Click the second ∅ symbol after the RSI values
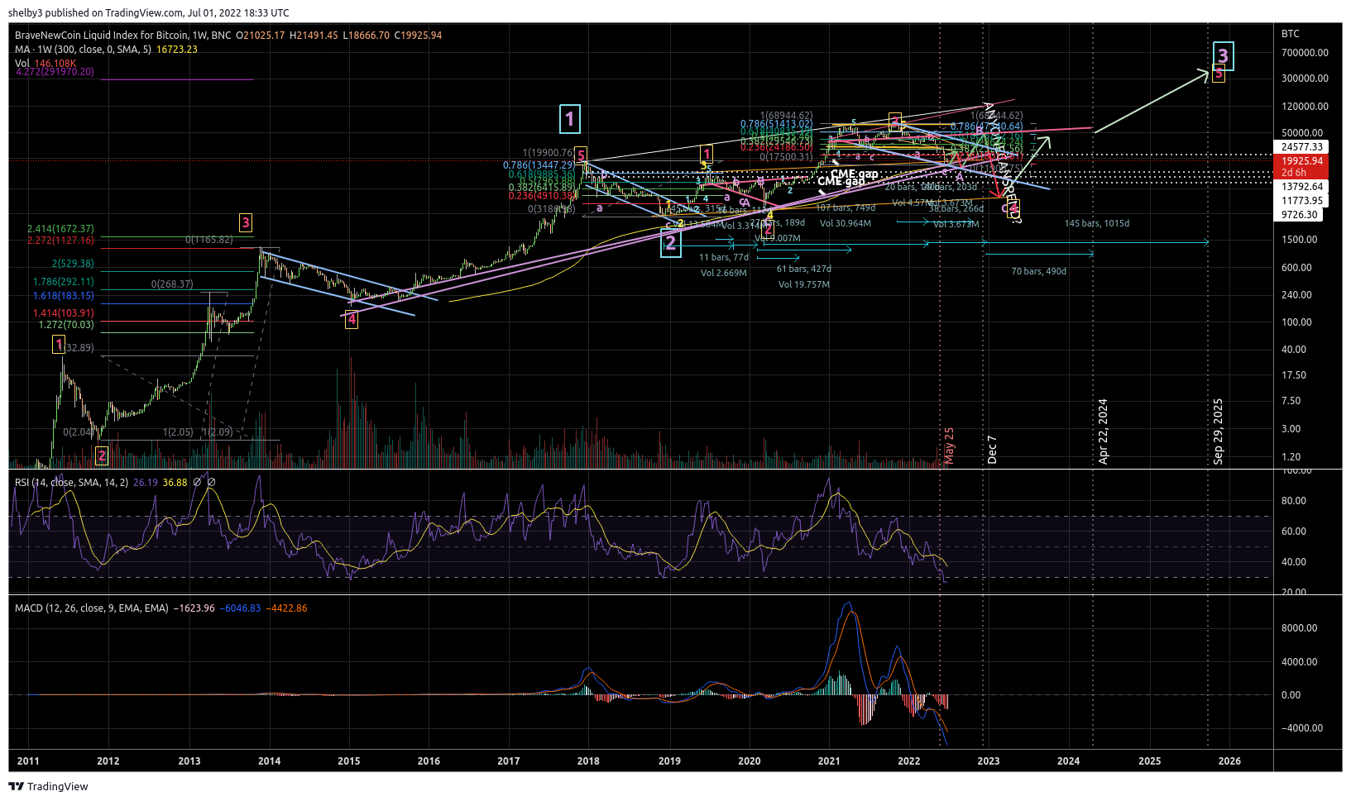This screenshot has height=801, width=1351. 211,482
